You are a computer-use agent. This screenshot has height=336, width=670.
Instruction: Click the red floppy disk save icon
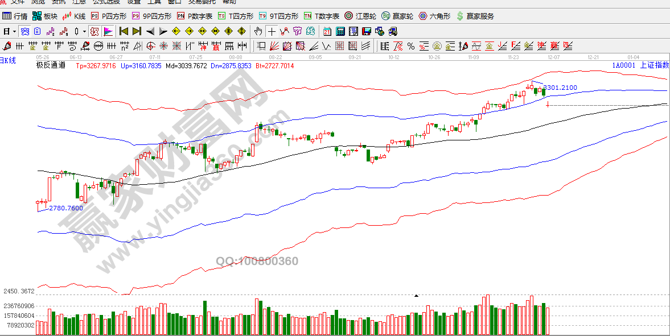[366, 31]
